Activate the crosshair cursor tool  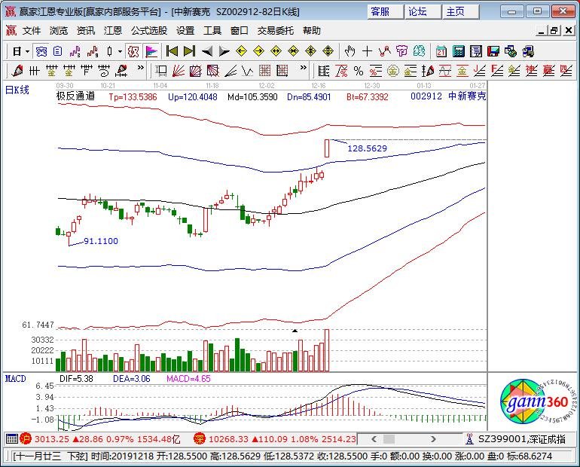tap(367, 51)
